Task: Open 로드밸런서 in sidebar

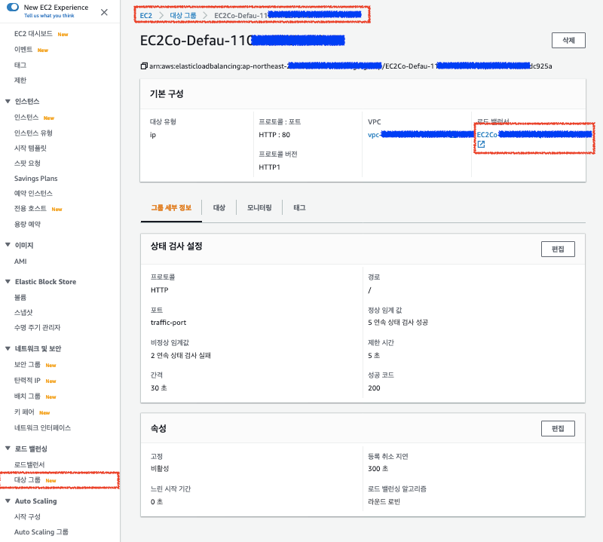Action: [29, 464]
